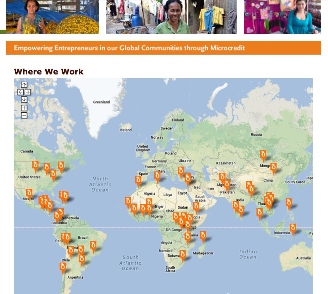The height and width of the screenshot is (294, 328).
Task: Pan the map right with arrow control
Action: click(28, 92)
